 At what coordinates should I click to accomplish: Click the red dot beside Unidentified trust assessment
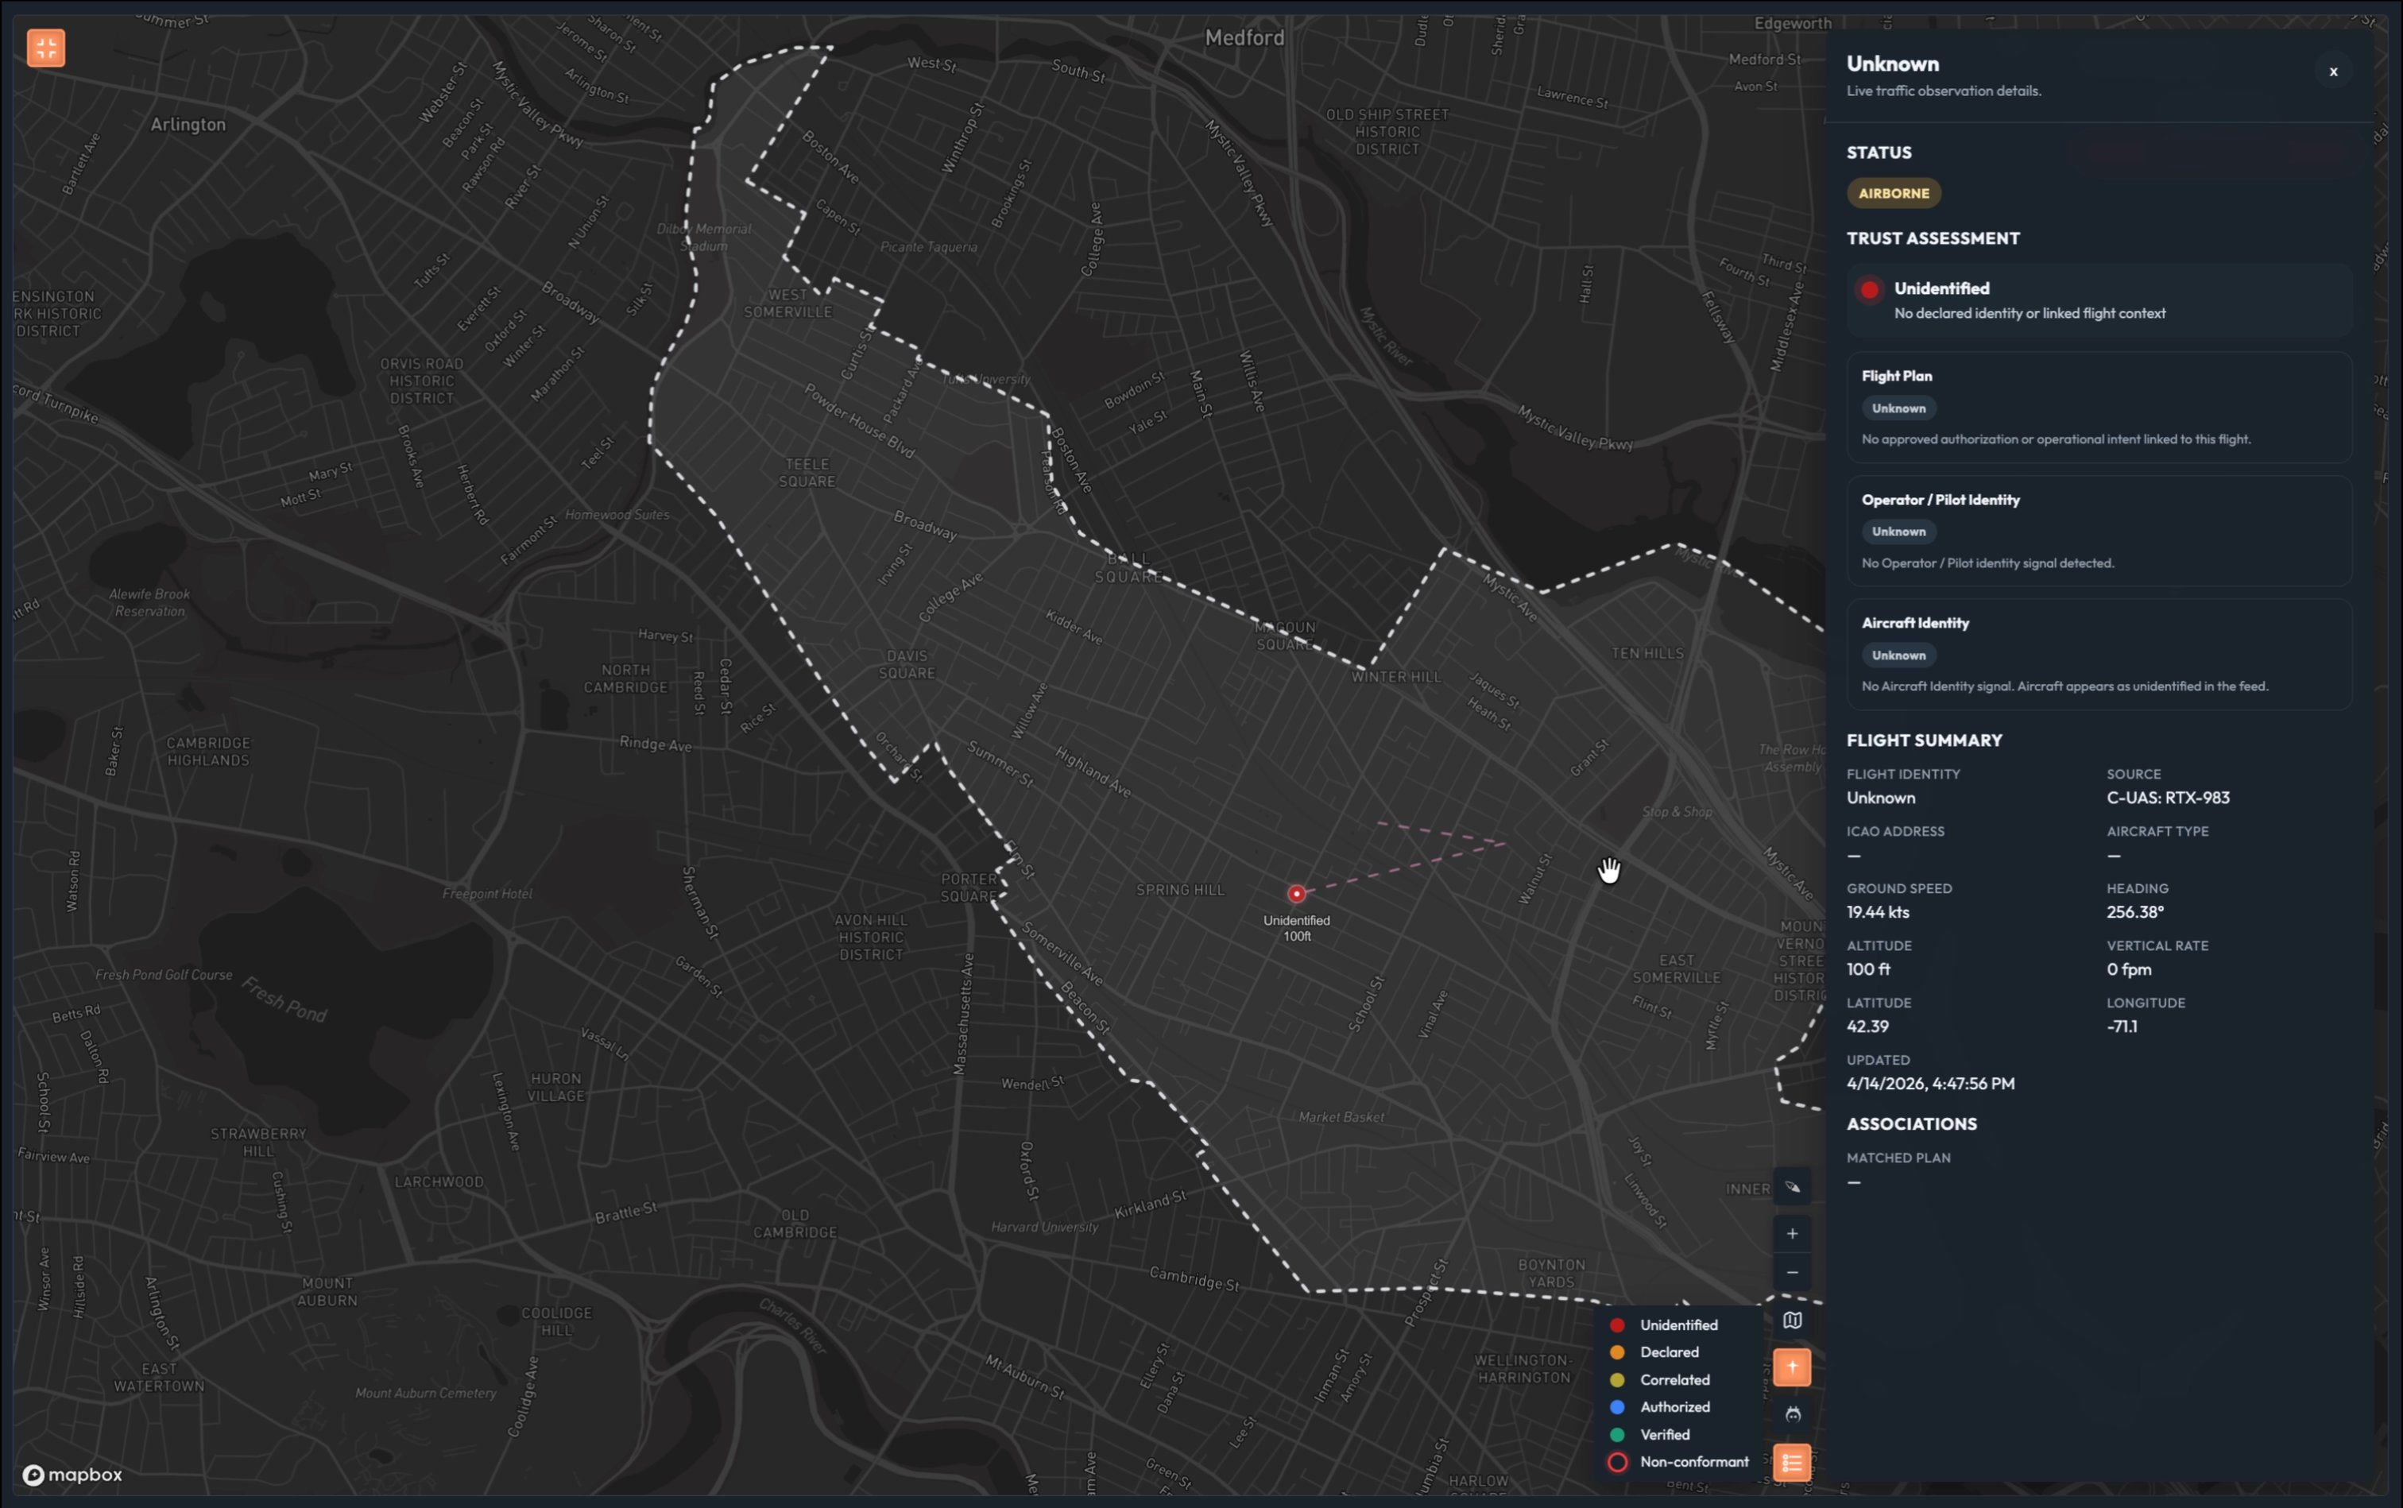(x=1868, y=290)
